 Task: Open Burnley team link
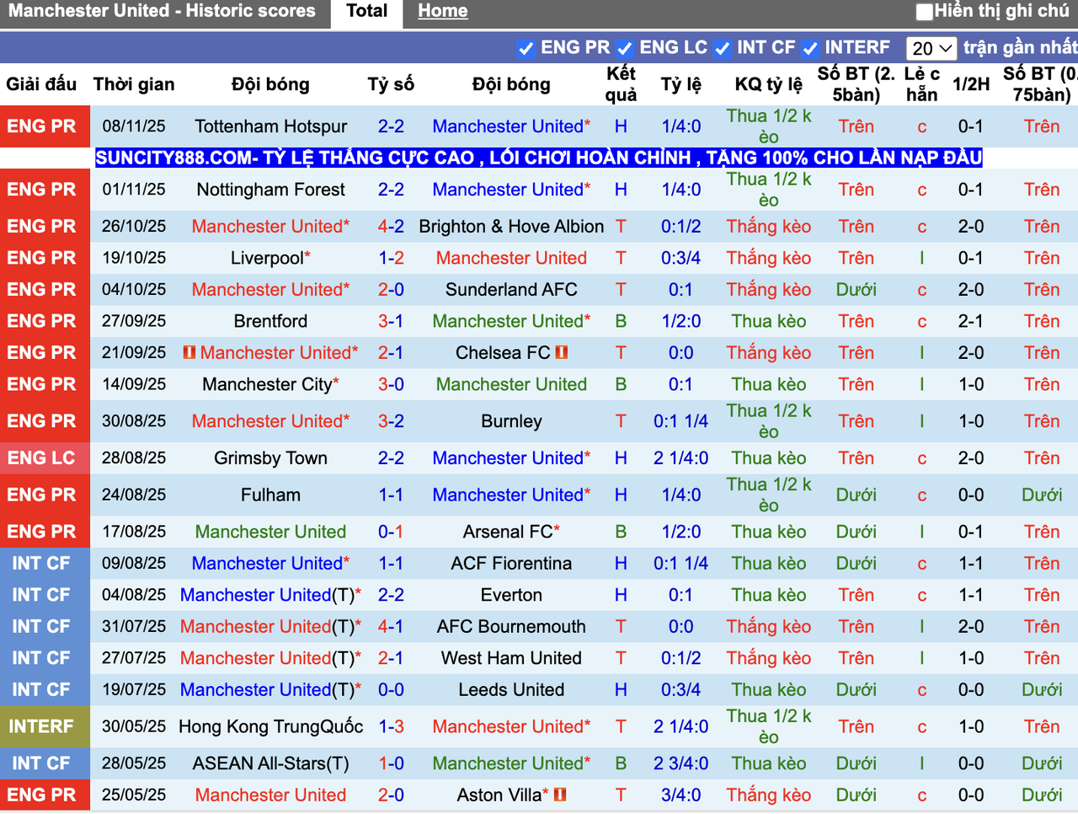511,421
